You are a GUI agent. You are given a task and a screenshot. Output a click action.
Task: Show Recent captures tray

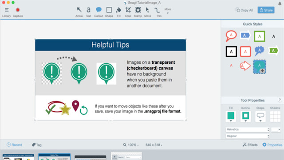(14, 145)
